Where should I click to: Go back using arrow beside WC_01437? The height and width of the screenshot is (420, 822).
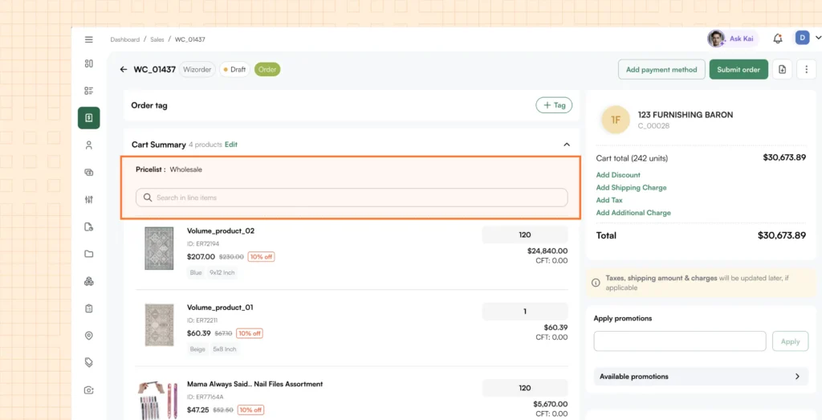[123, 69]
